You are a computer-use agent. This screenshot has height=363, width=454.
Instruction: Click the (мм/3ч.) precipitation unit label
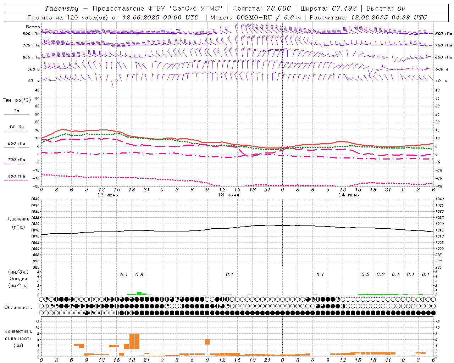18,272
